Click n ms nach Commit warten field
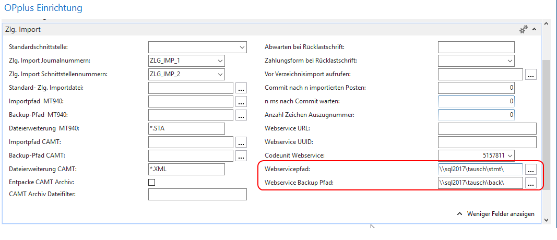The width and height of the screenshot is (557, 240). (x=476, y=101)
